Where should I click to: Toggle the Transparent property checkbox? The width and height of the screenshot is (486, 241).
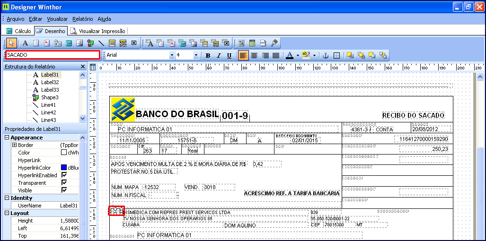click(x=64, y=183)
